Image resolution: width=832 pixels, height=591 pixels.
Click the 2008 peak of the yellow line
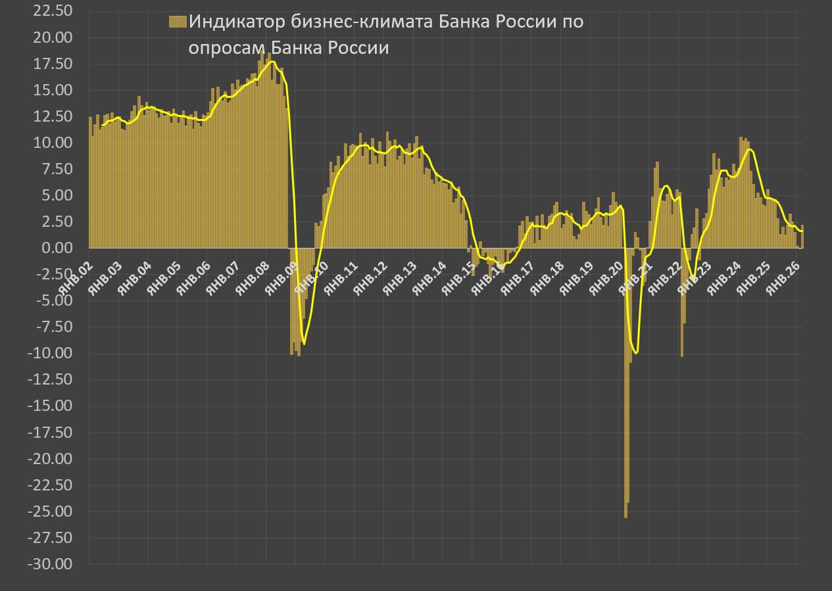pos(272,62)
